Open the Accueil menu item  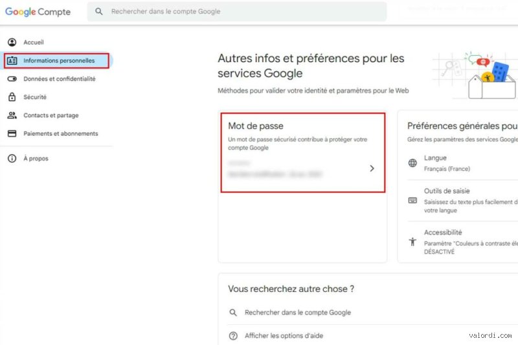pyautogui.click(x=34, y=42)
